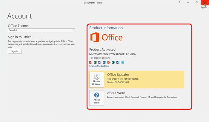This screenshot has height=122, width=209.
Task: Click the PowerPoint app icon
Action: 109,62
